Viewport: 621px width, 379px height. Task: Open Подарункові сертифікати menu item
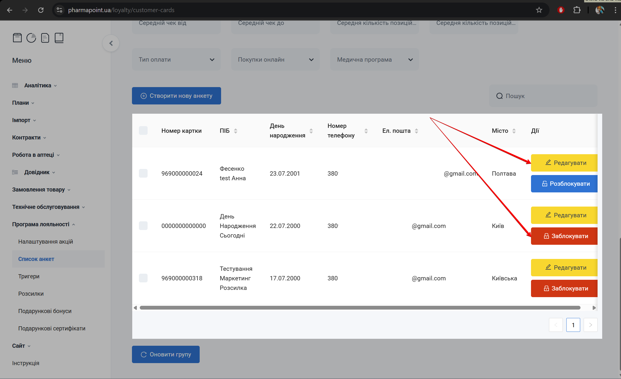[52, 329]
